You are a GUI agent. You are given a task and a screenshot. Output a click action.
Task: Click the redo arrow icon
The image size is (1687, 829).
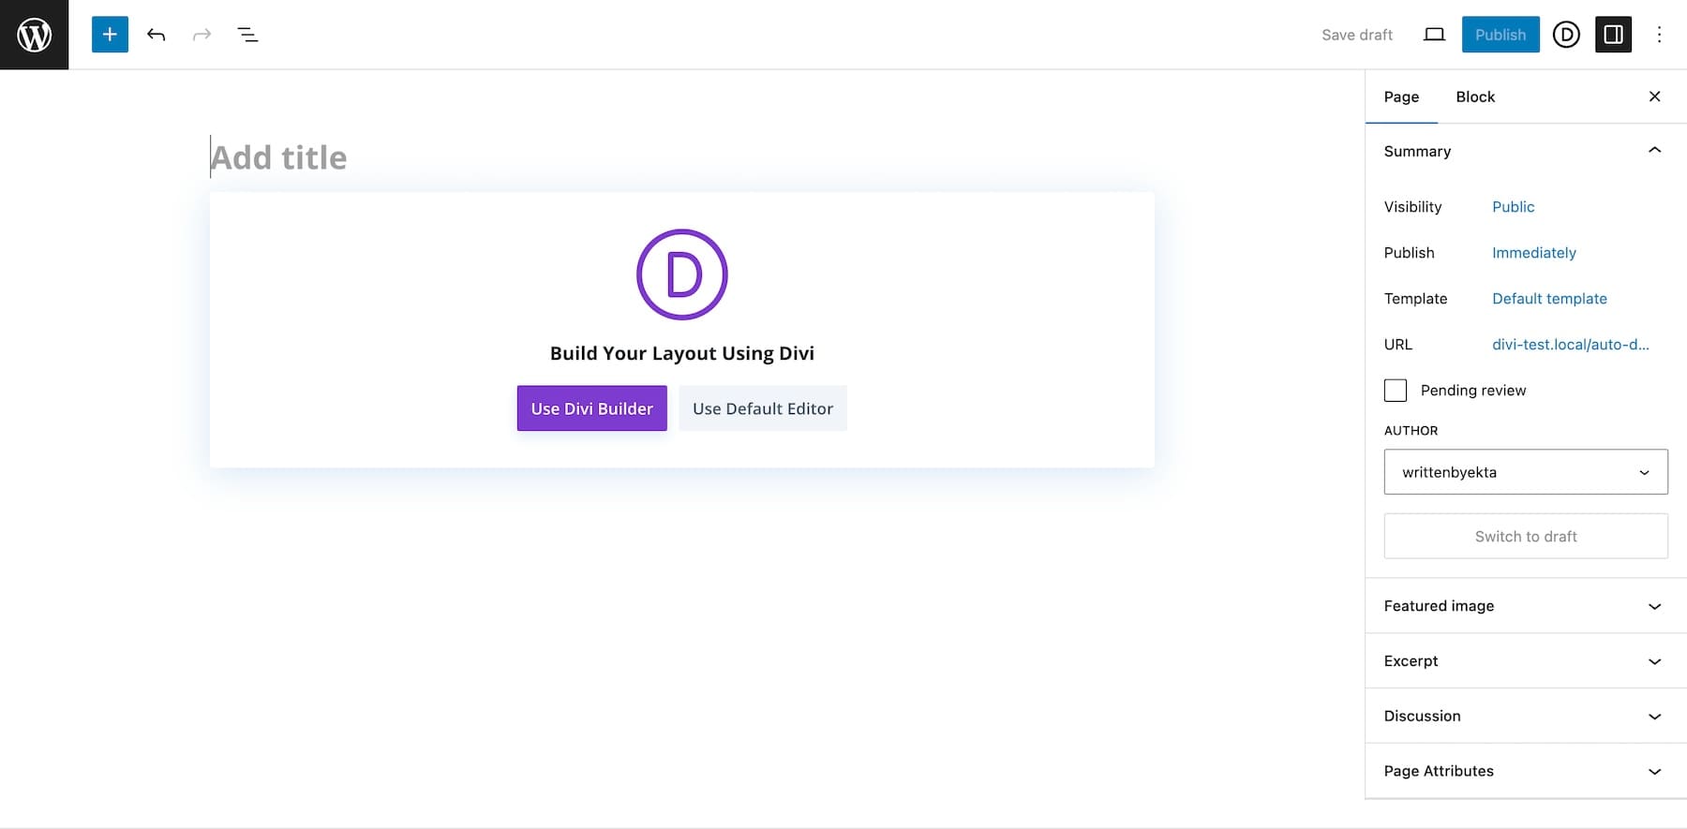[x=202, y=35]
